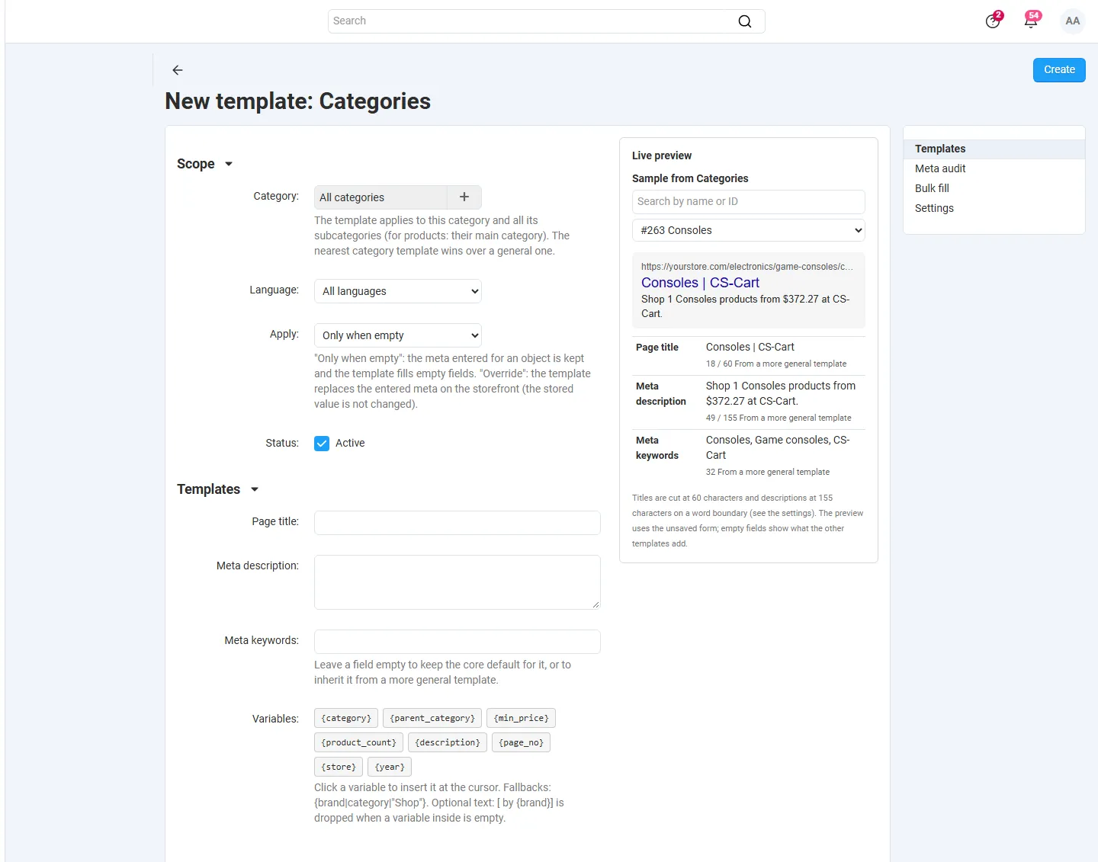The image size is (1098, 862).
Task: Click the "Live preview" heading
Action: [662, 155]
